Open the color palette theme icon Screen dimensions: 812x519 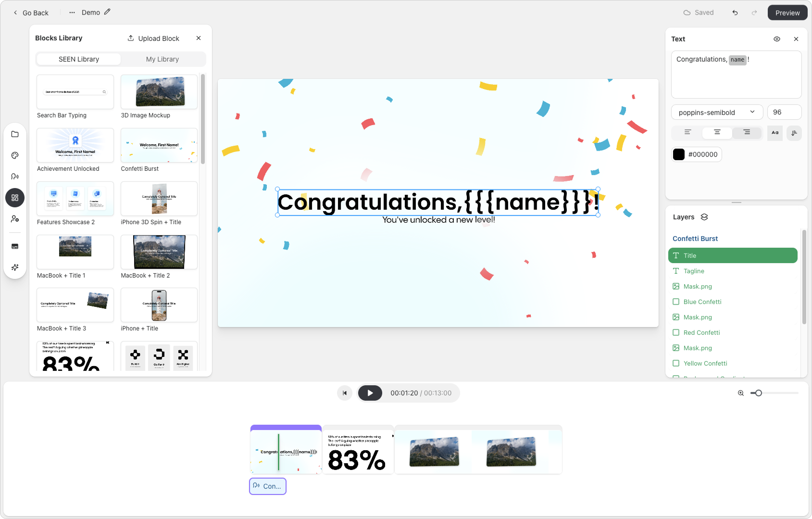point(15,155)
